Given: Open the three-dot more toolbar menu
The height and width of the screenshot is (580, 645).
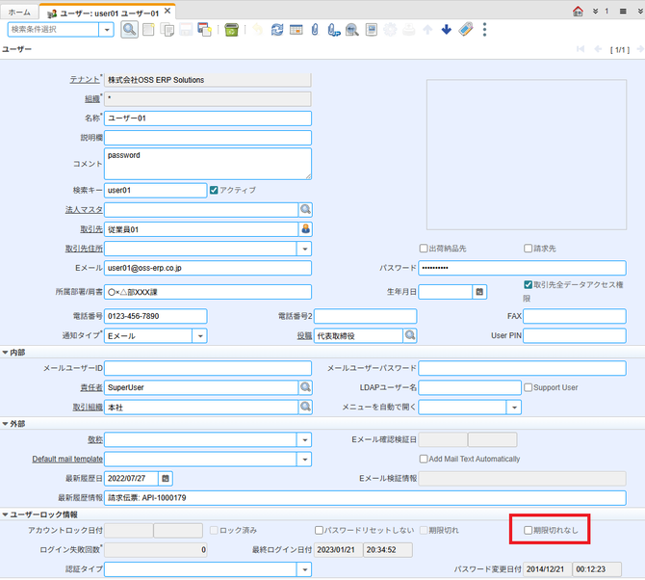Looking at the screenshot, I should pyautogui.click(x=484, y=30).
